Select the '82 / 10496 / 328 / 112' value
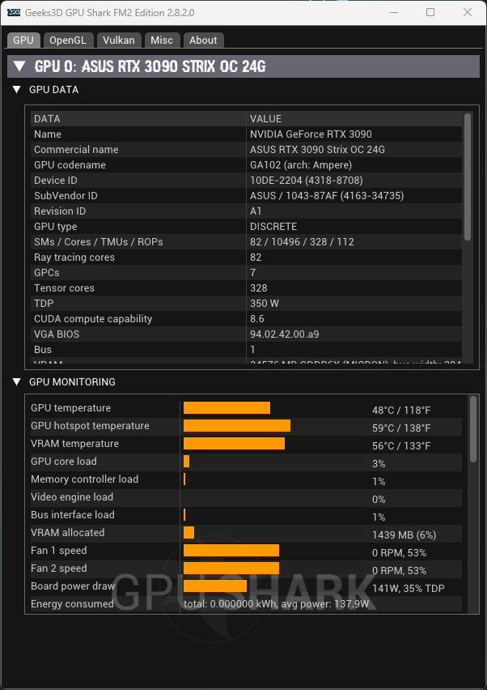Viewport: 487px width, 690px height. pyautogui.click(x=302, y=242)
